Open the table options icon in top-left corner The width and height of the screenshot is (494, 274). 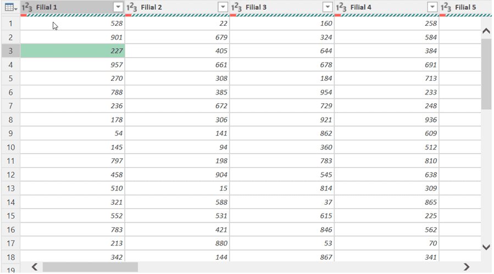(x=10, y=7)
